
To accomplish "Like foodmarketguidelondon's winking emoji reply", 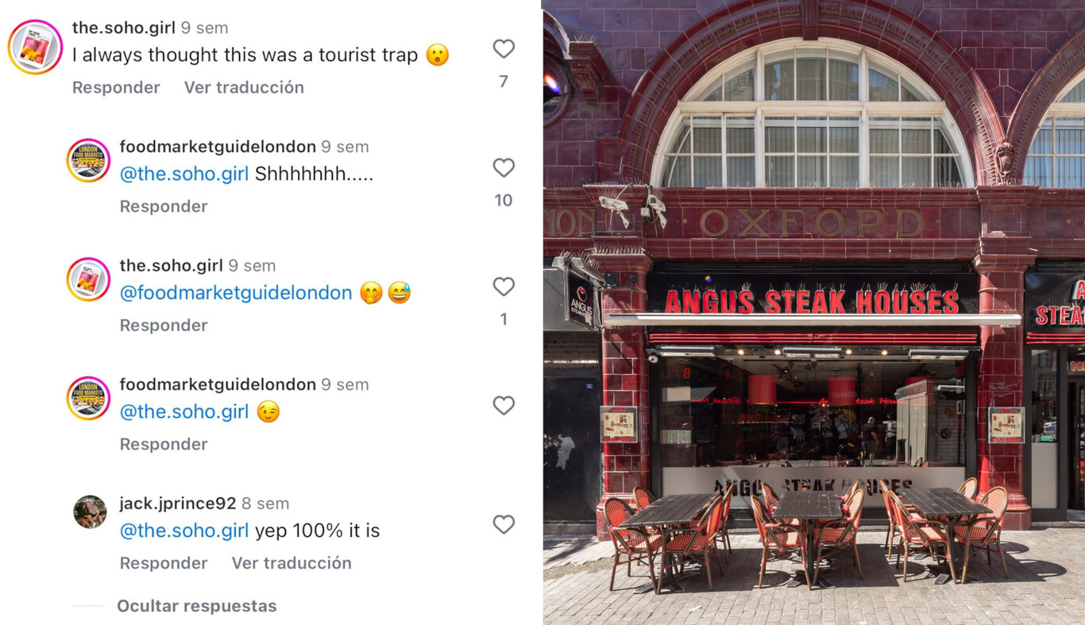I will 504,406.
